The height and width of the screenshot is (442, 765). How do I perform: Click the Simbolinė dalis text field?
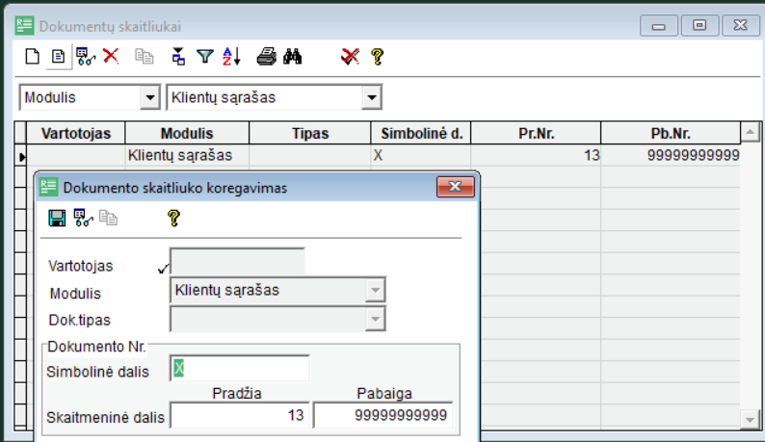point(240,369)
